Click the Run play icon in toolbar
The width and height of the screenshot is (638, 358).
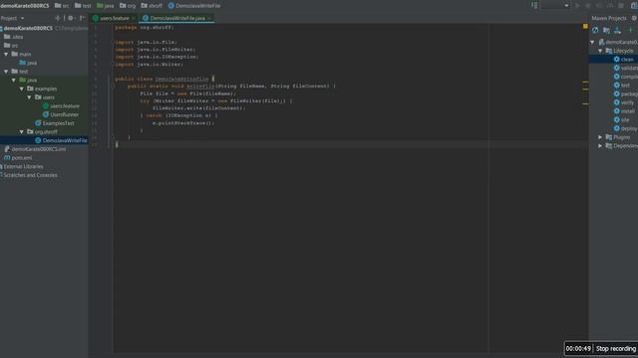577,6
